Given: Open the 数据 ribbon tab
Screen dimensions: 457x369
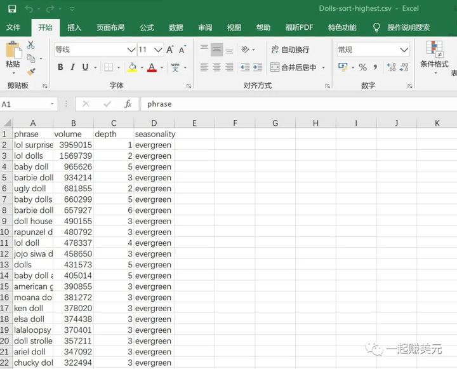Looking at the screenshot, I should 176,27.
